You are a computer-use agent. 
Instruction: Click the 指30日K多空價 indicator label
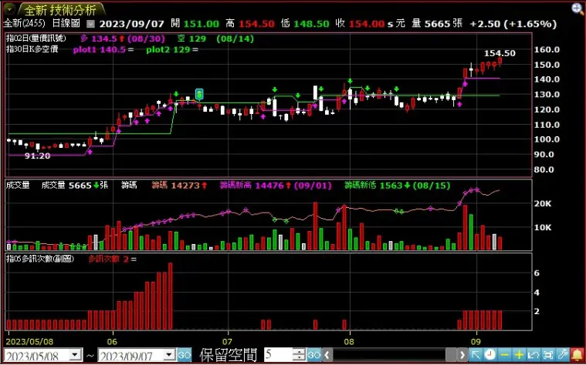pos(32,49)
